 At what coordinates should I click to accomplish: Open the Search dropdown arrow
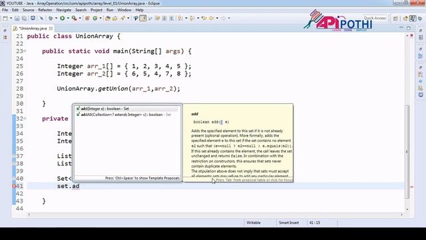[128, 18]
